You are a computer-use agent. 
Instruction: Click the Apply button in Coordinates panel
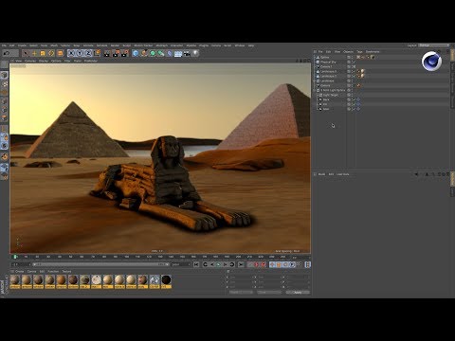(x=298, y=293)
